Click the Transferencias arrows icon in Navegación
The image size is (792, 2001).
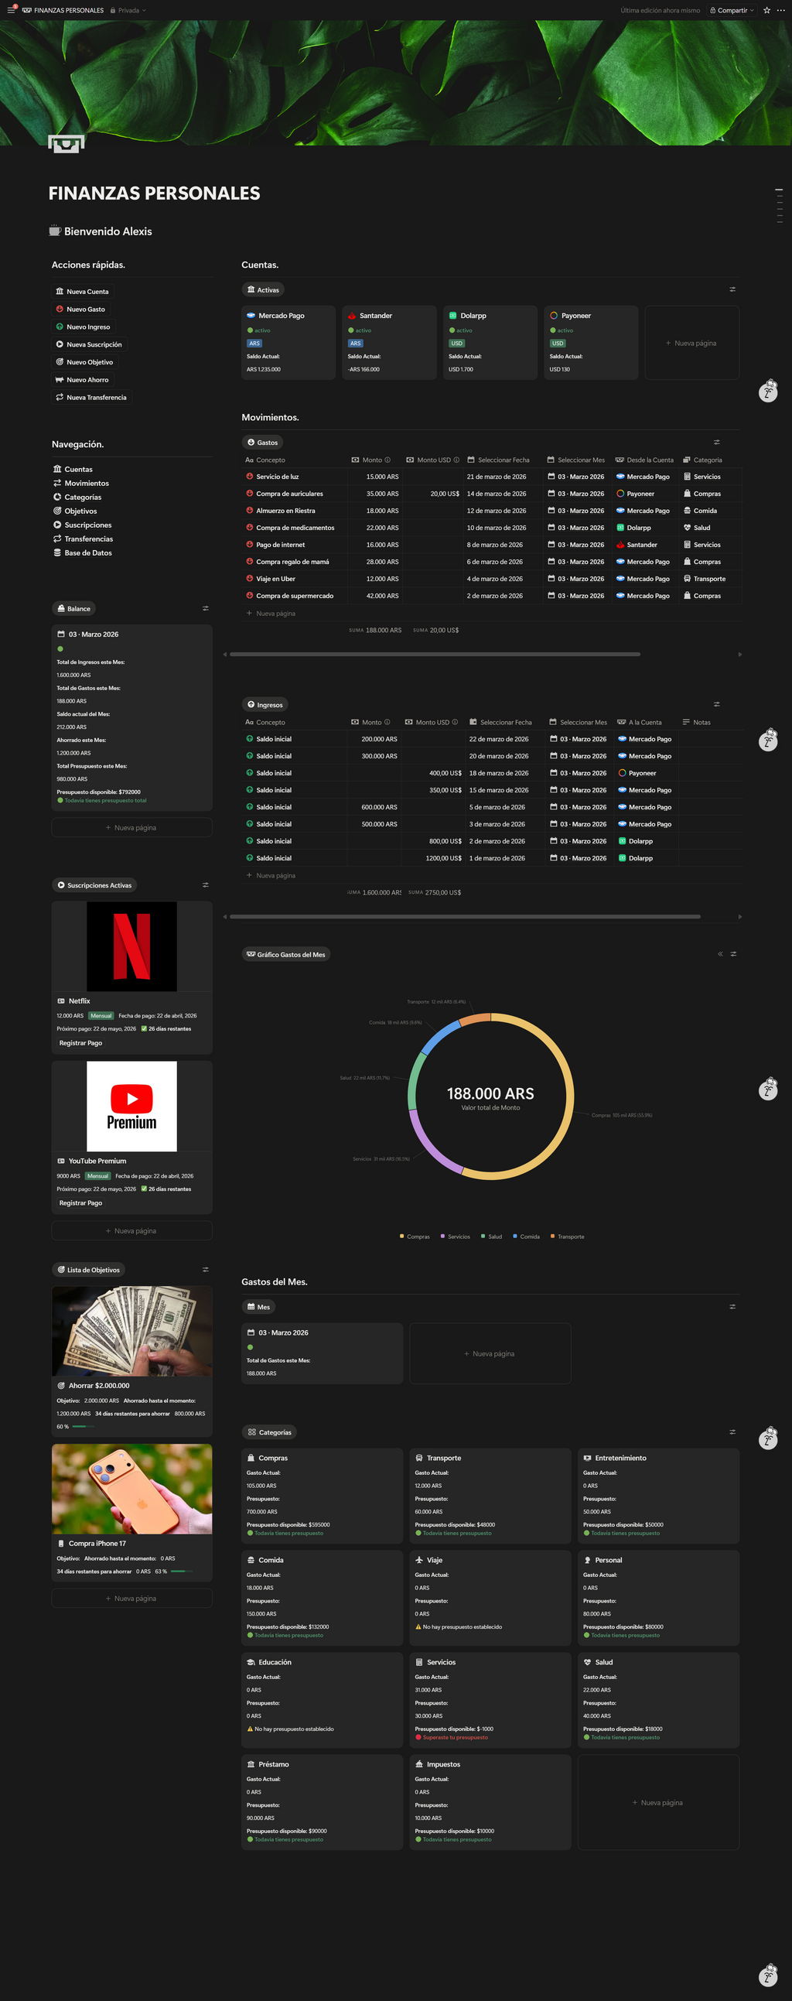pos(57,539)
